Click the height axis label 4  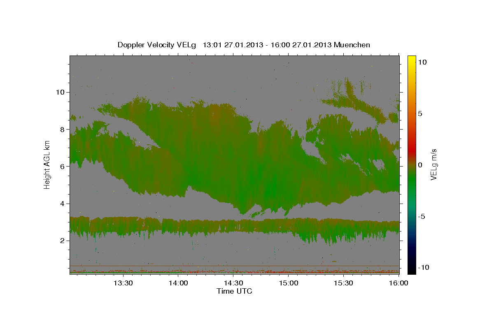coord(62,203)
